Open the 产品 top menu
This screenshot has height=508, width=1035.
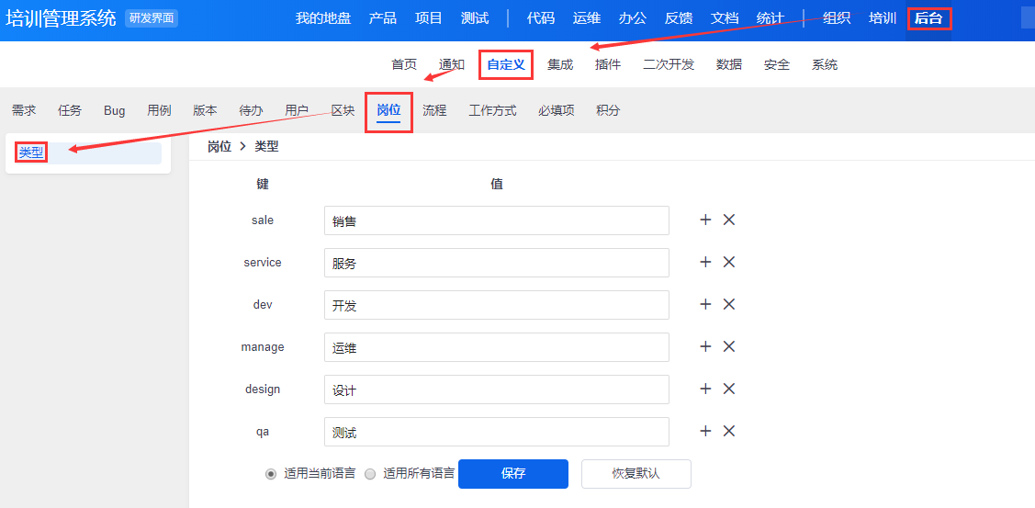383,18
